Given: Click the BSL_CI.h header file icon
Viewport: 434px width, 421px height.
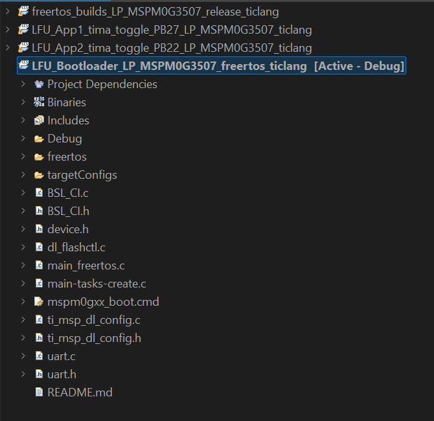Looking at the screenshot, I should pyautogui.click(x=39, y=211).
